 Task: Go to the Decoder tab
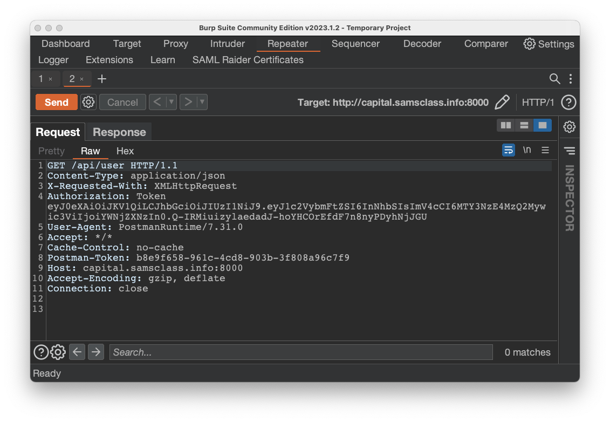point(422,44)
